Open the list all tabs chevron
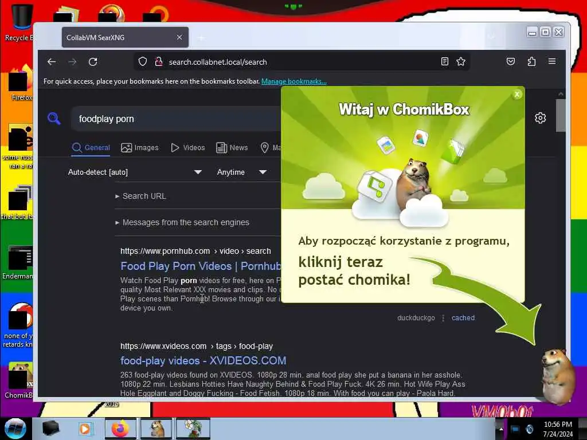Screen dimensions: 587x440 [x=491, y=37]
